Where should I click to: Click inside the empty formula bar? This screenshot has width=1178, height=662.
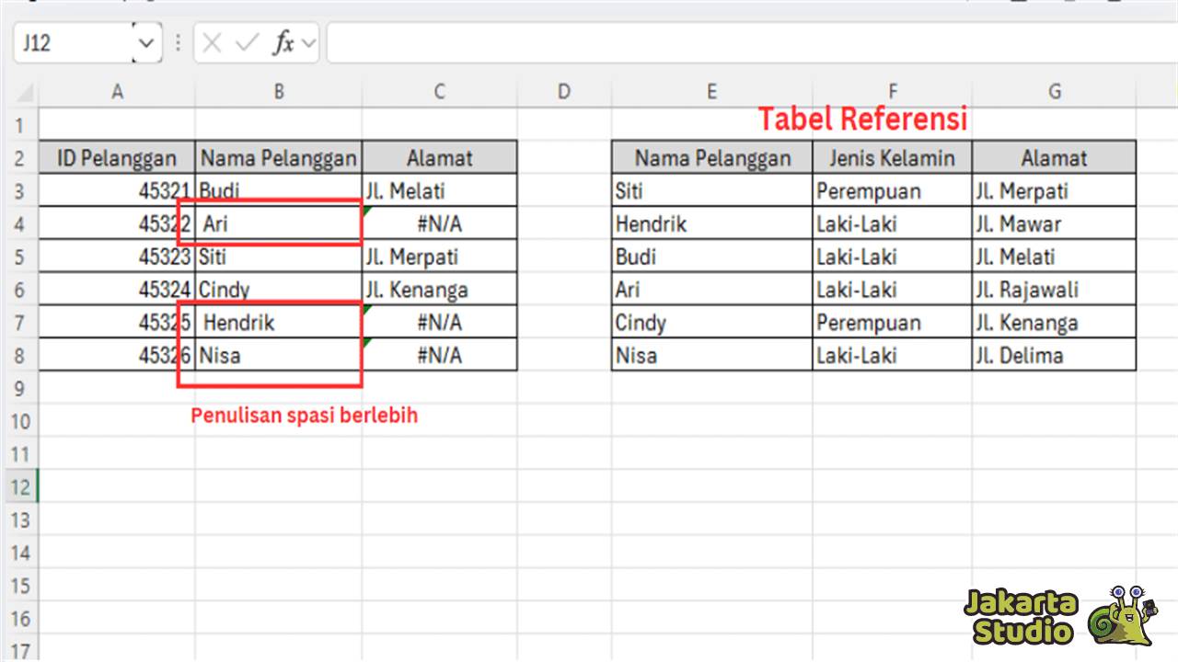644,42
